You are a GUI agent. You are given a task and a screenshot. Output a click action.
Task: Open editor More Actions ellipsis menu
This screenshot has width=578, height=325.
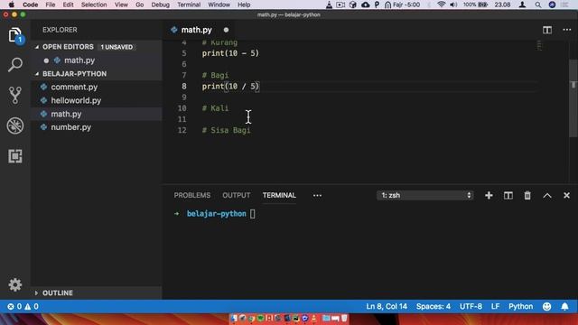(x=567, y=30)
